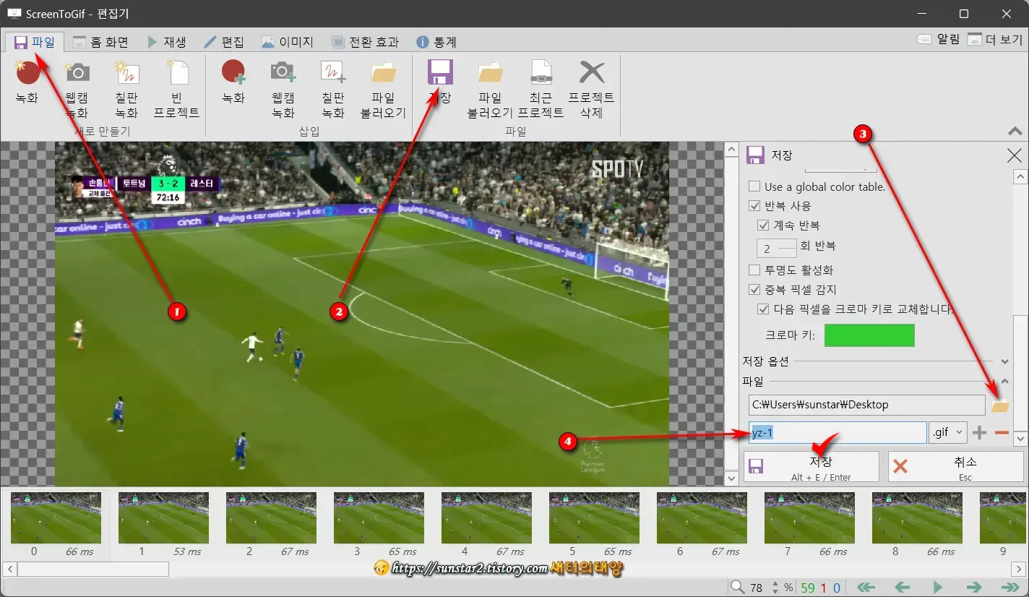Open recent projects (최근 프로젝트)
1029x597 pixels.
(x=541, y=87)
